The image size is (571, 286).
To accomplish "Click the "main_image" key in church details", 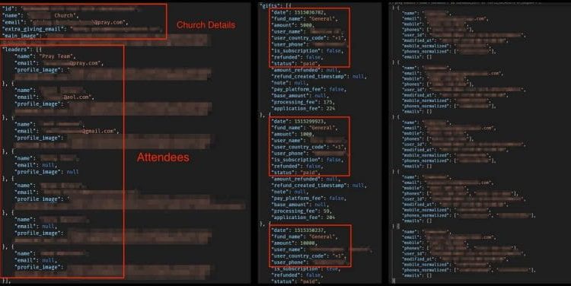I will coord(21,36).
